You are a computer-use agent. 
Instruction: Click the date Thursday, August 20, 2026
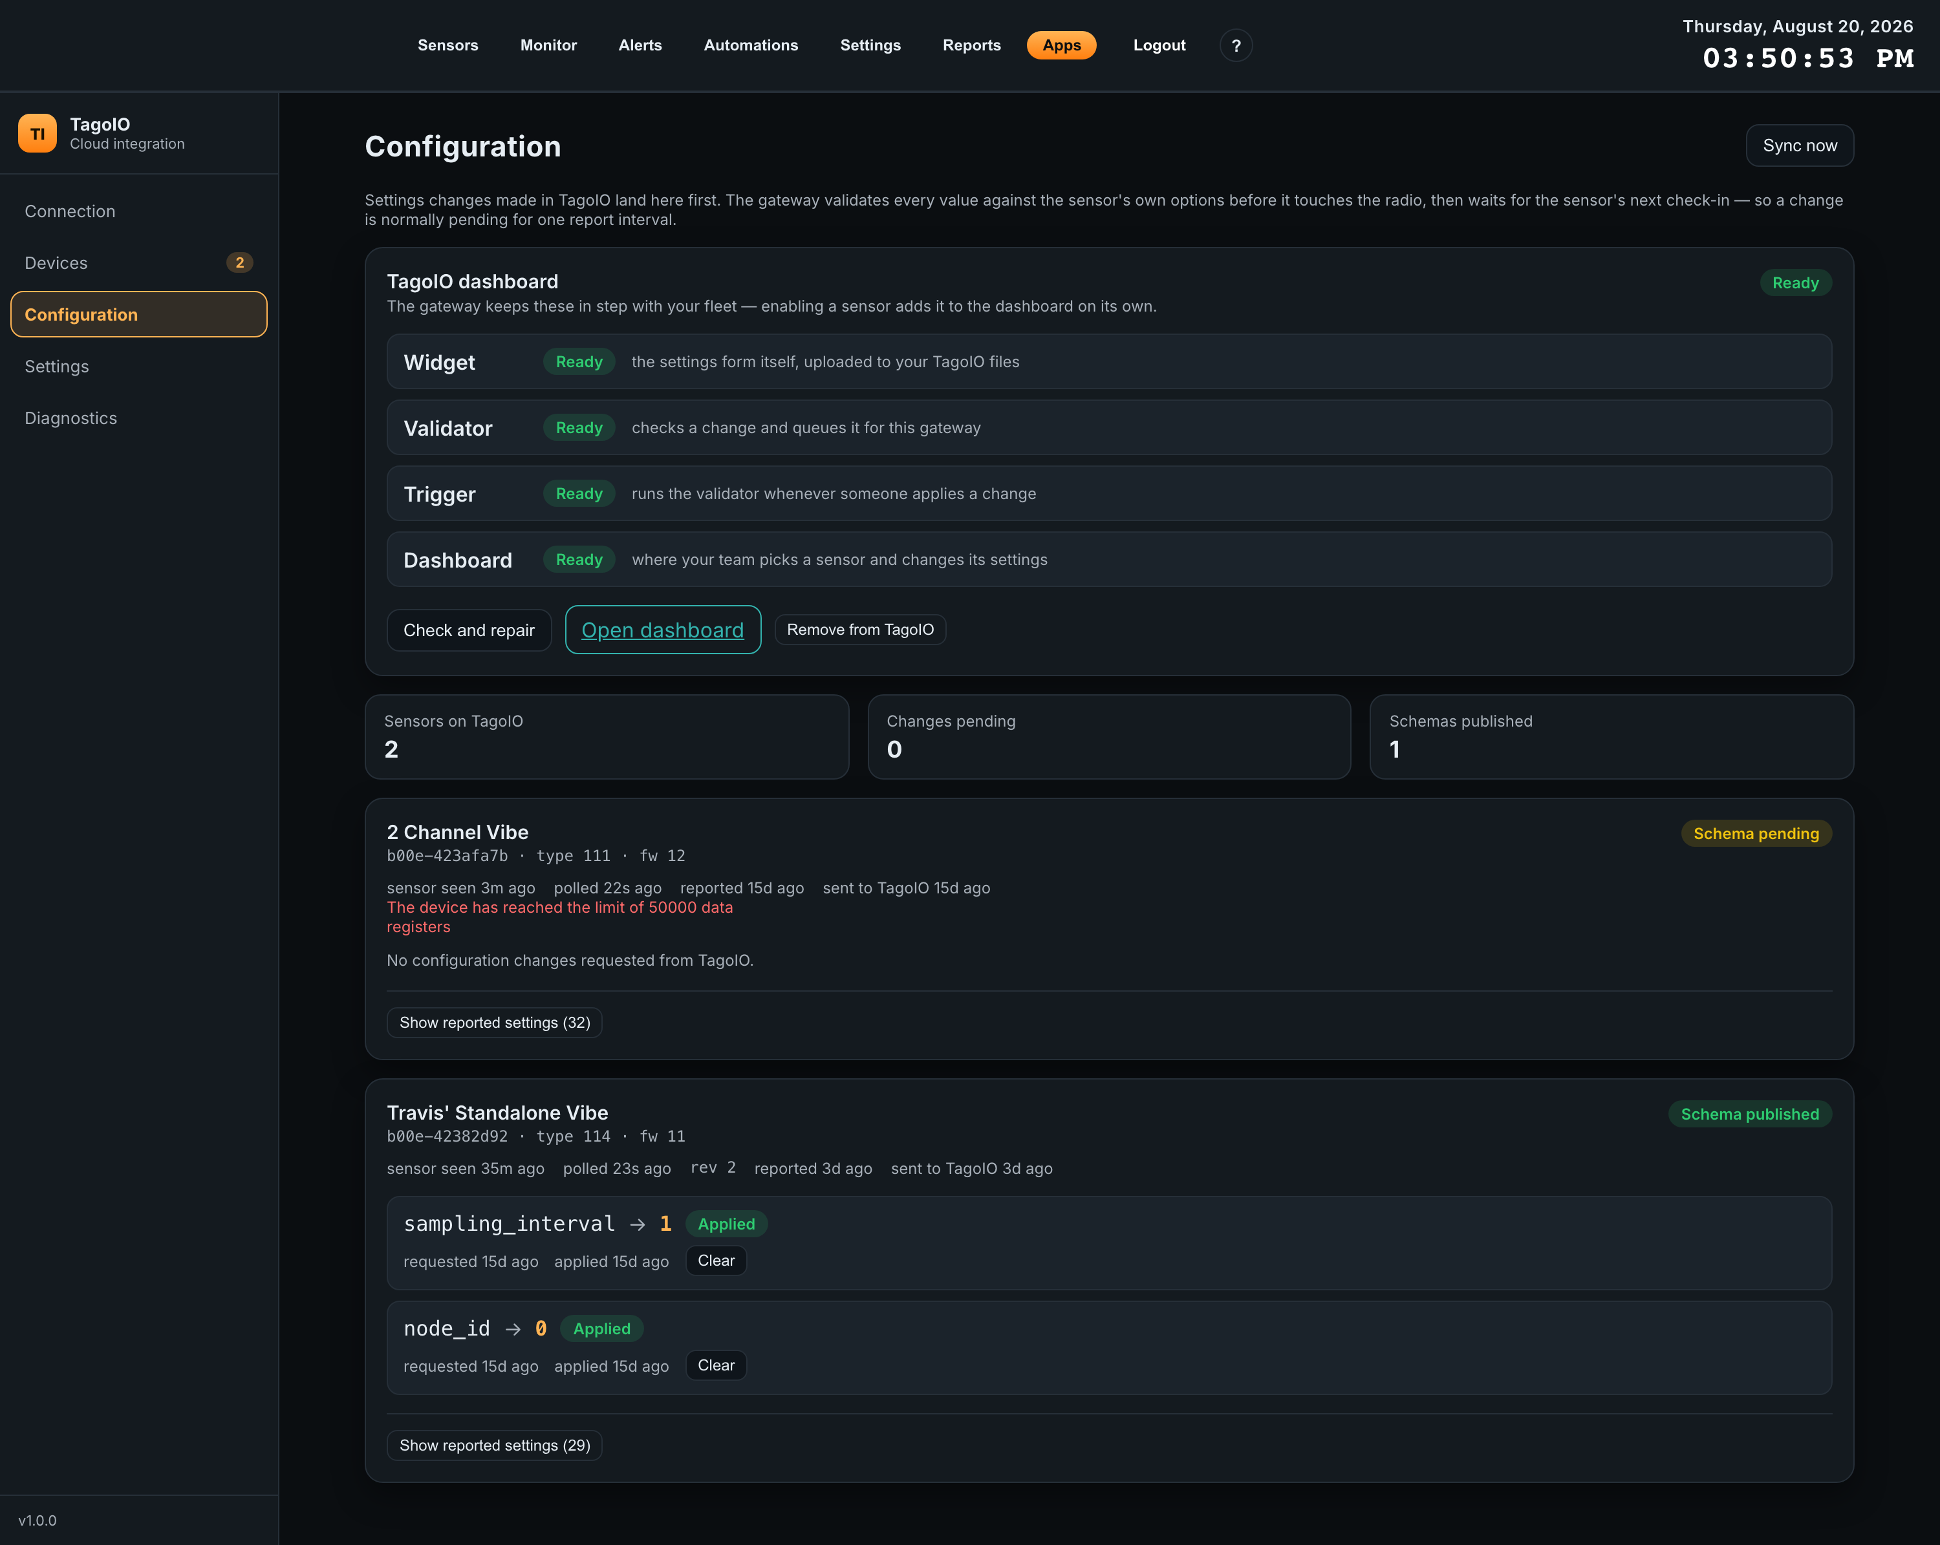[1798, 26]
